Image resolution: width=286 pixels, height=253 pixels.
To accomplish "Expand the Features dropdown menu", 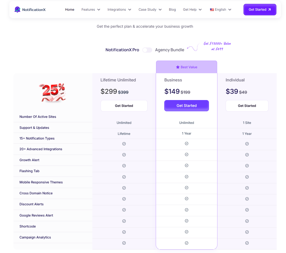I will 91,9.
